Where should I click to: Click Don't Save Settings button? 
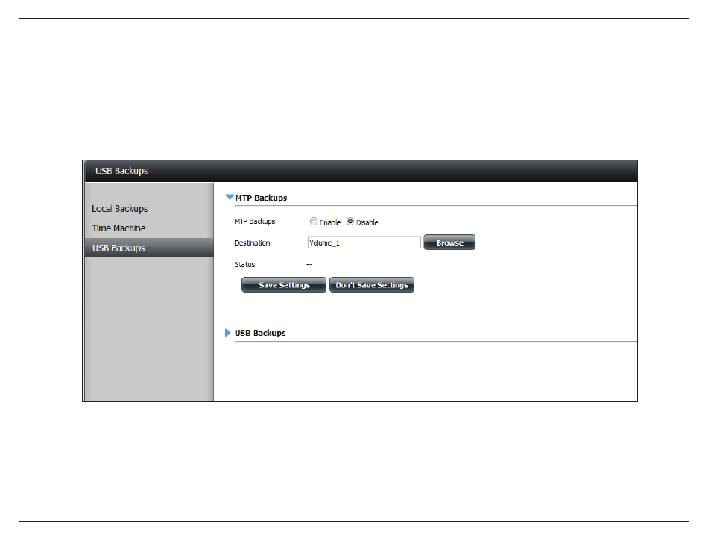click(372, 285)
